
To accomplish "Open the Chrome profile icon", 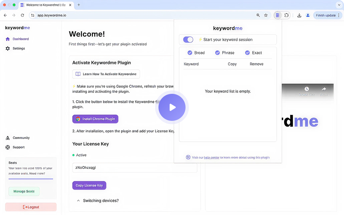I will pyautogui.click(x=308, y=15).
